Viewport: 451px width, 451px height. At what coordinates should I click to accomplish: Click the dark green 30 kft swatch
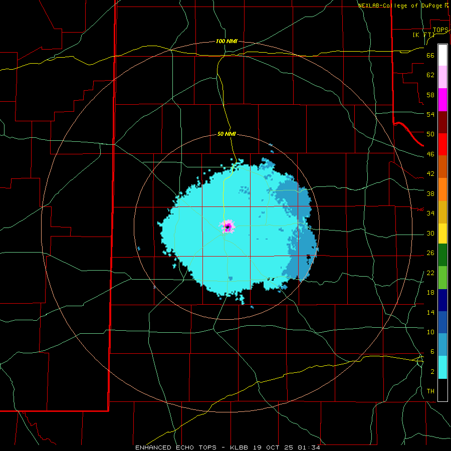tap(442, 255)
